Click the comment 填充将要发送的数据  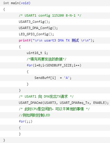point(47,59)
